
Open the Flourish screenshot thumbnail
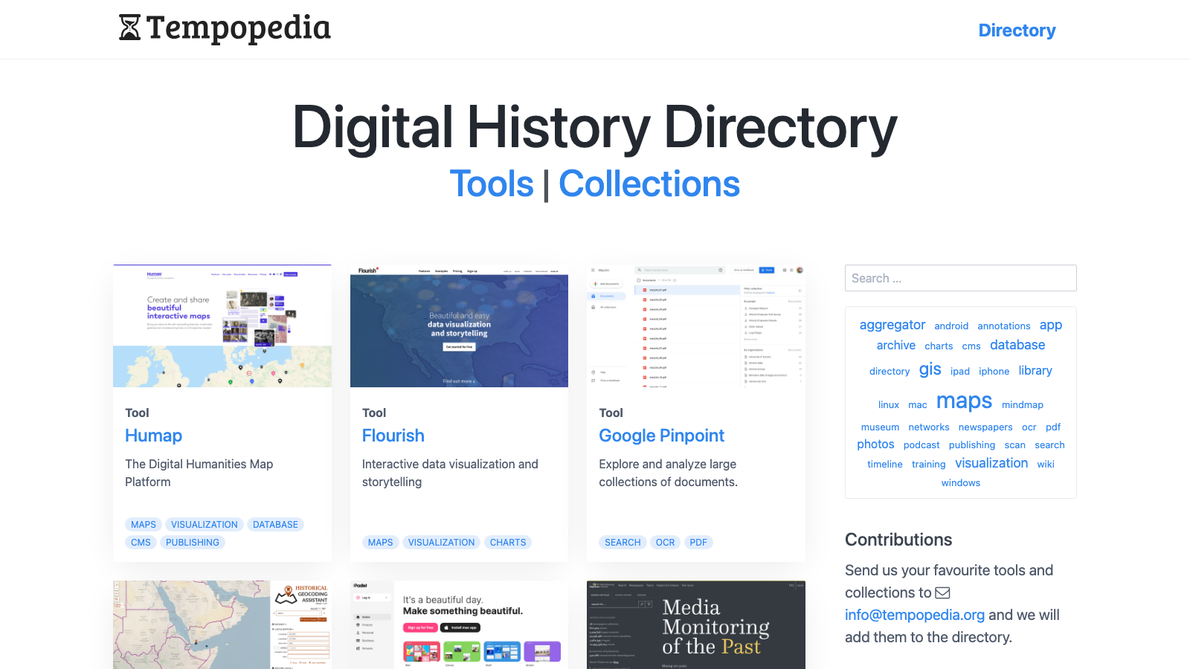[459, 327]
